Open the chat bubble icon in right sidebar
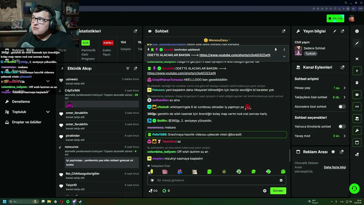This screenshot has height=205, width=364. 357,95
